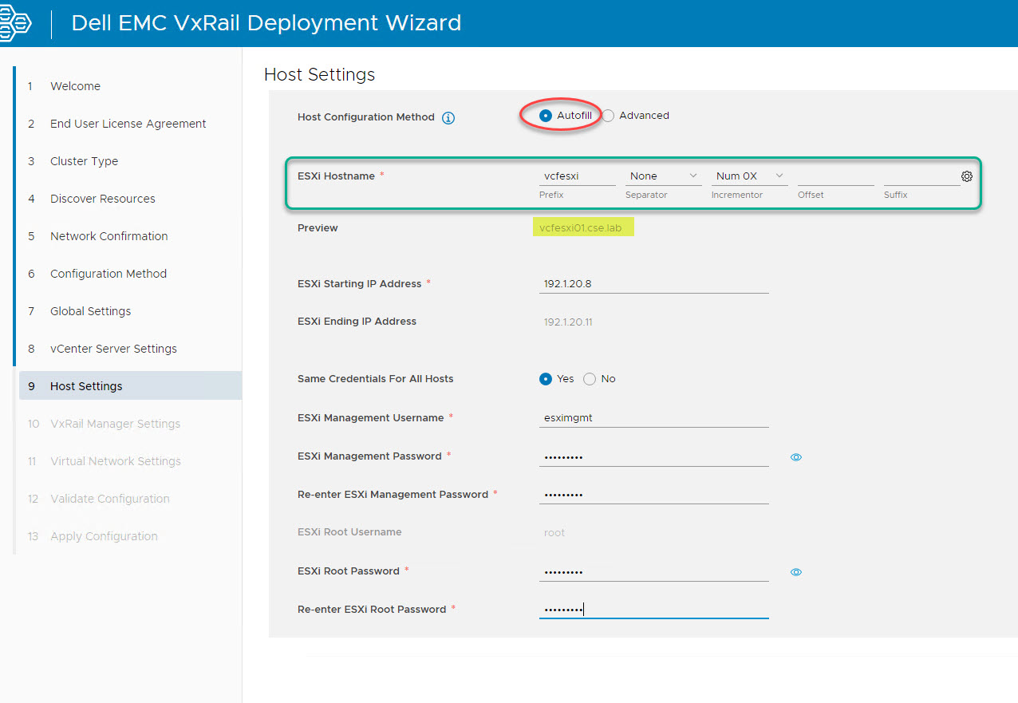Open the Incrementor dropdown showing Num 0X
This screenshot has height=703, width=1018.
pos(748,176)
